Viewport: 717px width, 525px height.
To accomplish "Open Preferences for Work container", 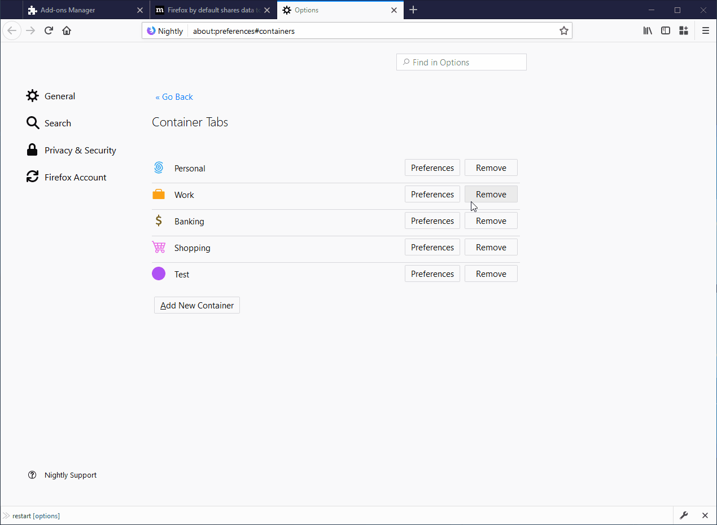I will point(432,194).
